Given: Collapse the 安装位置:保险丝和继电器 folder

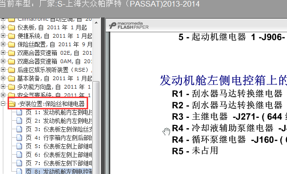Looking at the screenshot, I should (x=3, y=104).
